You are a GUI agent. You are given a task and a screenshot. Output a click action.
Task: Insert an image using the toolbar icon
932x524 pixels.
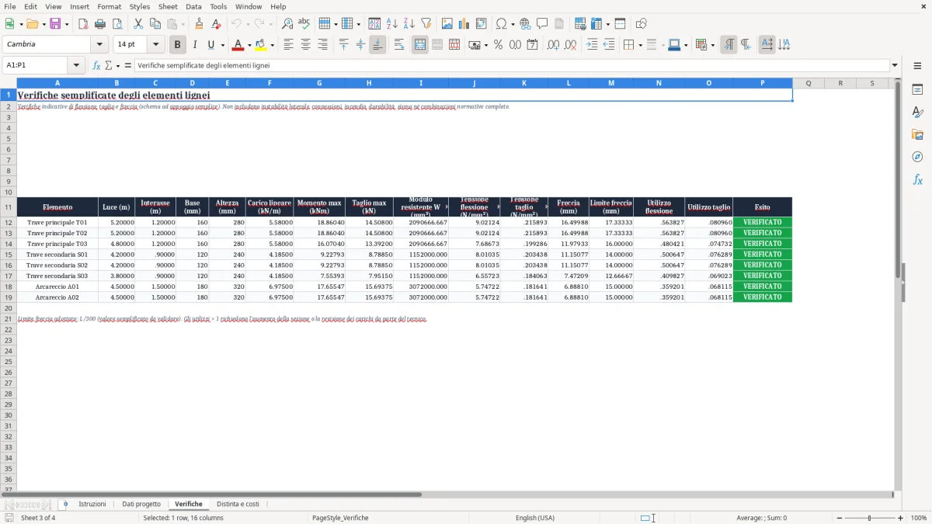pos(447,24)
